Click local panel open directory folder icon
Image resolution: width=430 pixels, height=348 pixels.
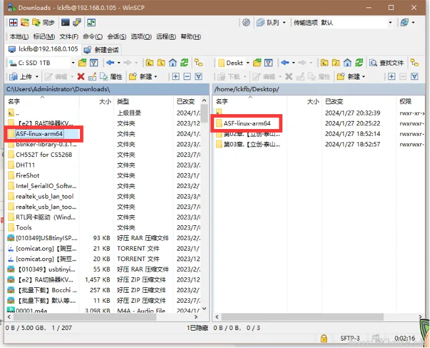[x=83, y=63]
